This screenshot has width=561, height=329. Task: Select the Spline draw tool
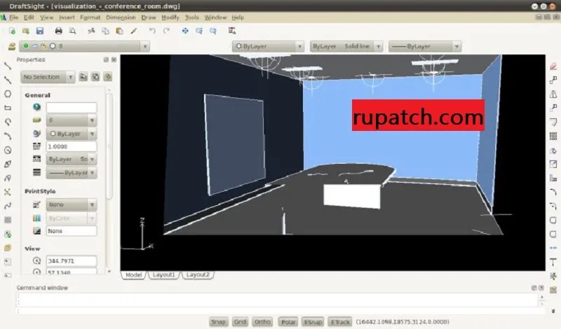pyautogui.click(x=8, y=206)
